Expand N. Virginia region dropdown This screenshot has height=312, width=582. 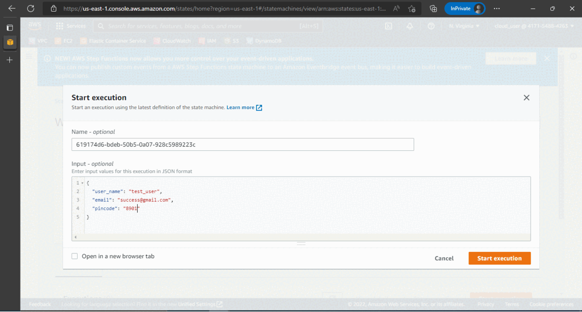click(464, 26)
